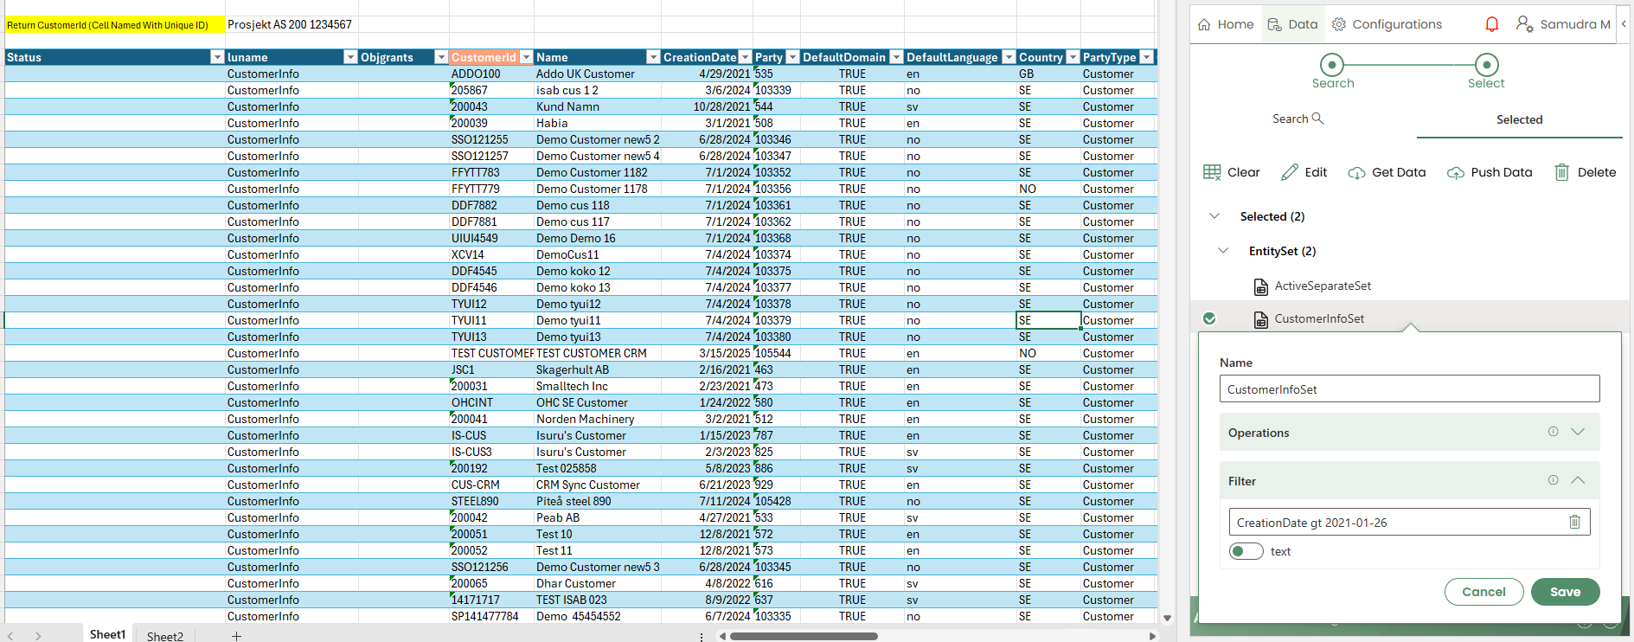Click the Push Data upload icon
Screen dimensions: 1634x642
(x=1456, y=172)
